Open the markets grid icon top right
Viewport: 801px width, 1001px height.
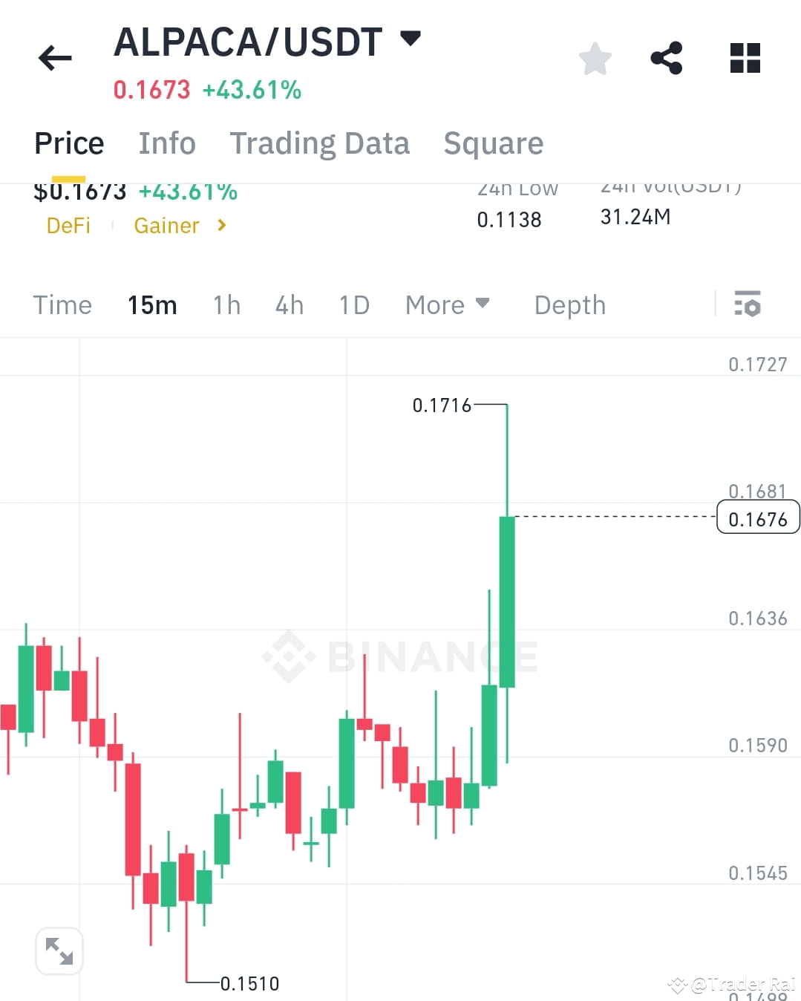tap(745, 58)
